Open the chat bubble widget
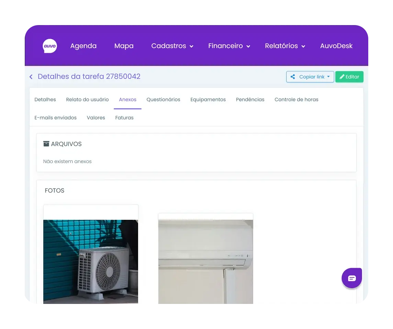The image size is (393, 329). [x=352, y=278]
